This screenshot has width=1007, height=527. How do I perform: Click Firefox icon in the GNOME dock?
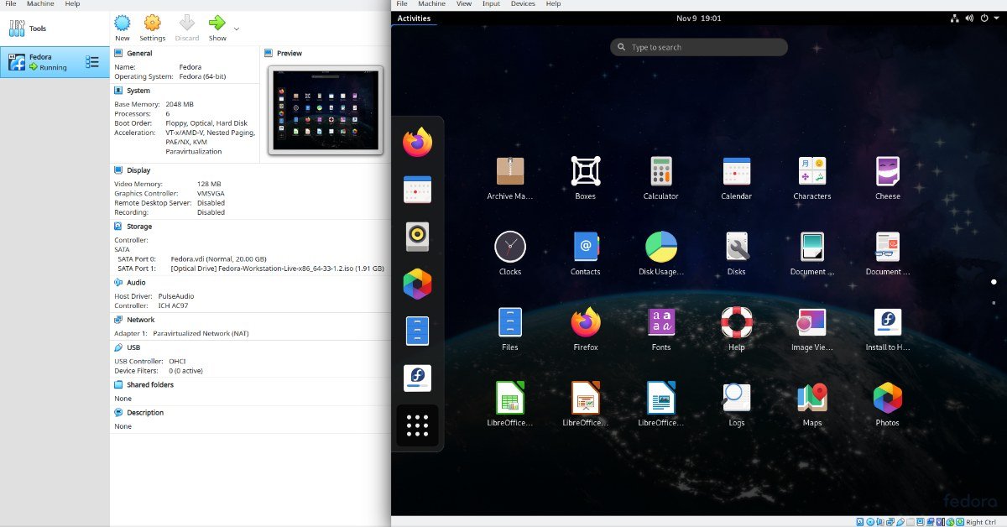(x=417, y=143)
